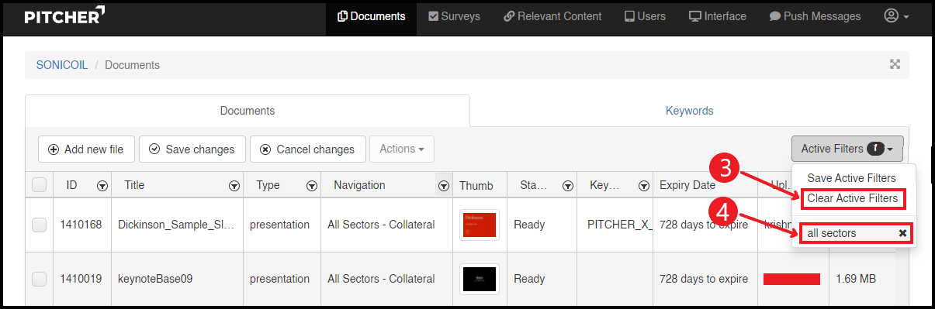935x309 pixels.
Task: Open Surveys in the top navigation
Action: coord(455,16)
